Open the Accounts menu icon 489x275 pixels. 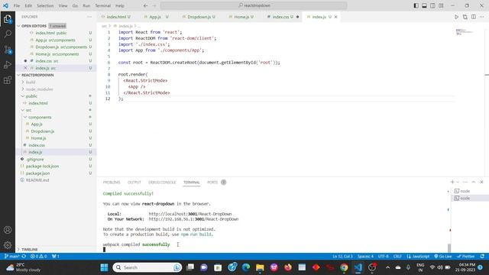(8, 230)
